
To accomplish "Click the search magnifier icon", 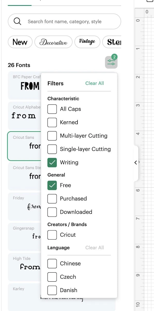I will [x=17, y=21].
